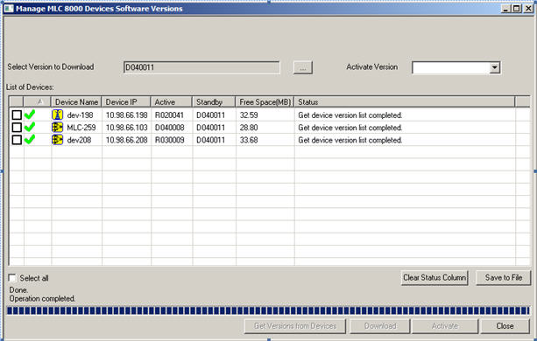Click free space value 28.80
The height and width of the screenshot is (341, 537).
tap(249, 128)
